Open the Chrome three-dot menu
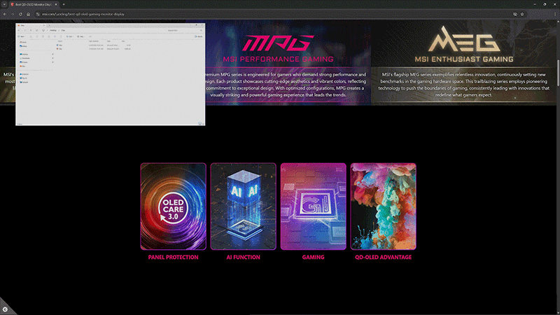The image size is (560, 315). pyautogui.click(x=555, y=14)
